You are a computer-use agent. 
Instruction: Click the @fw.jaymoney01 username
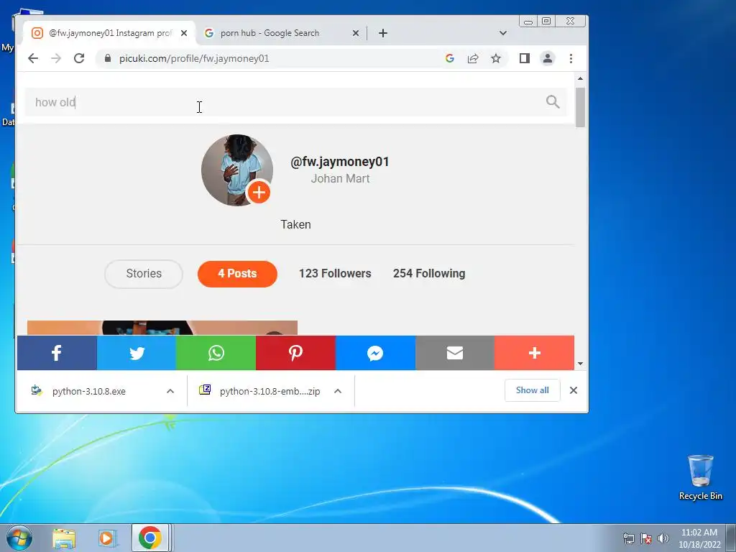tap(340, 162)
